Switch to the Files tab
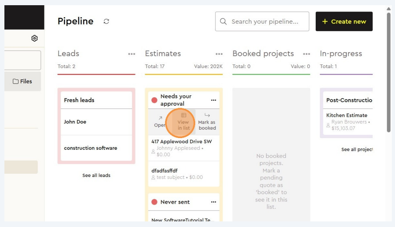This screenshot has width=395, height=227. click(x=22, y=81)
